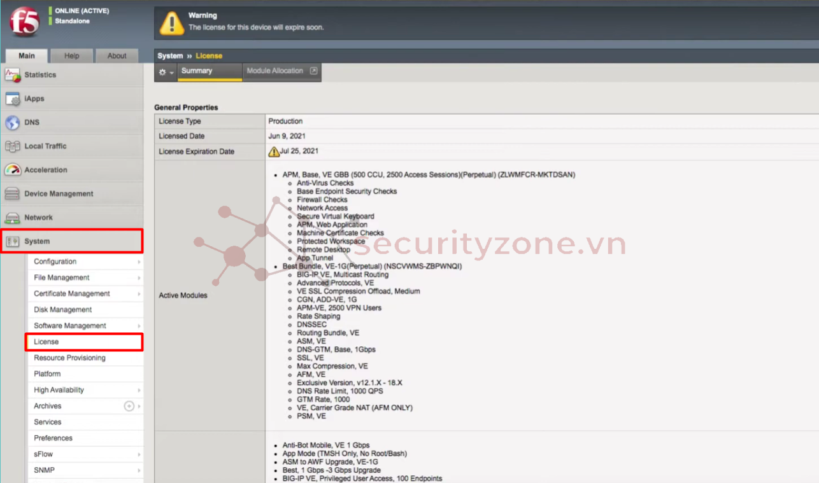Open the DNS menu
Screen dimensions: 819x483
click(72, 122)
